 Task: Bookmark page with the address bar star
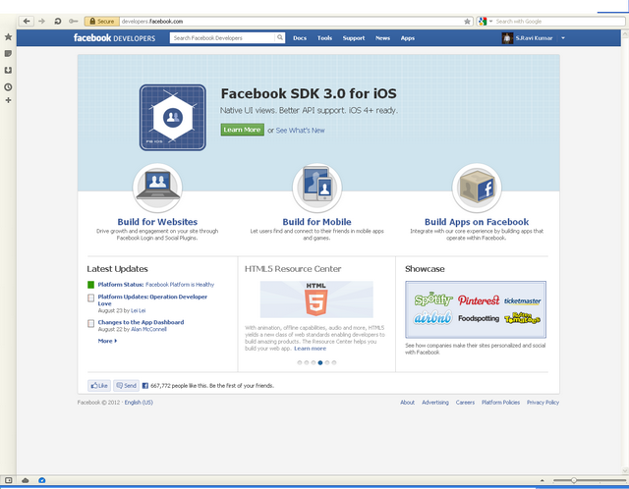click(x=467, y=22)
